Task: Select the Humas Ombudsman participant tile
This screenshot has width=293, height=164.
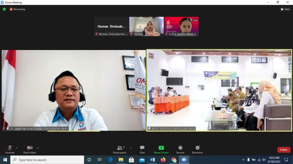Action: (x=111, y=26)
